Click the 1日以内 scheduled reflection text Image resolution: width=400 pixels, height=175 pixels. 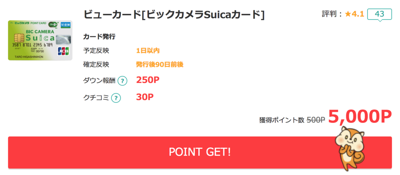(x=148, y=51)
